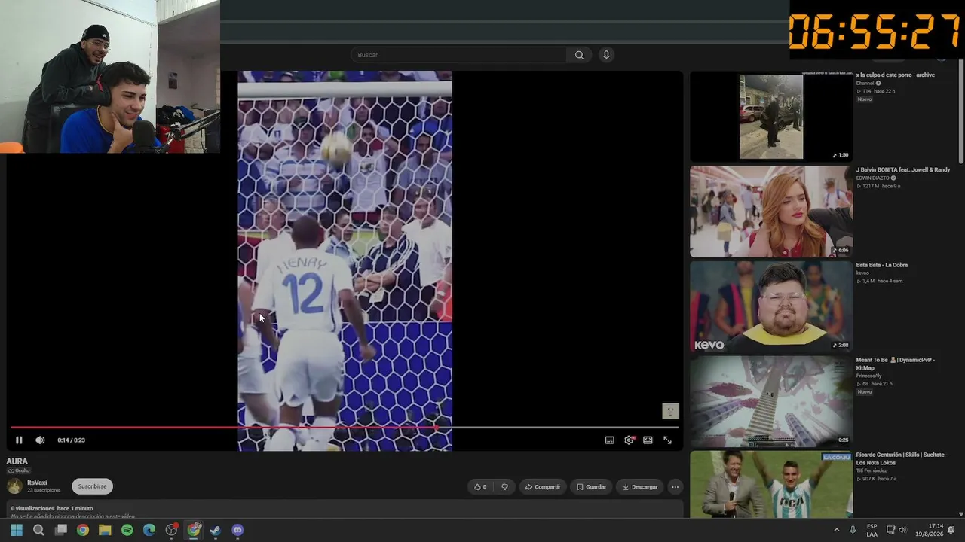Open Windows taskbar search
The image size is (965, 542).
point(38,530)
